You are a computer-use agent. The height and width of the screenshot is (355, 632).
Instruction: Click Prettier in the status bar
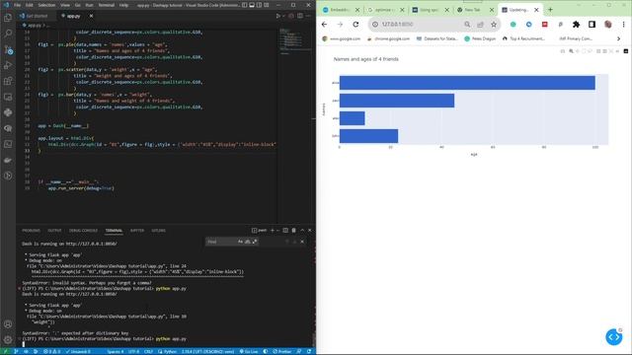click(282, 351)
